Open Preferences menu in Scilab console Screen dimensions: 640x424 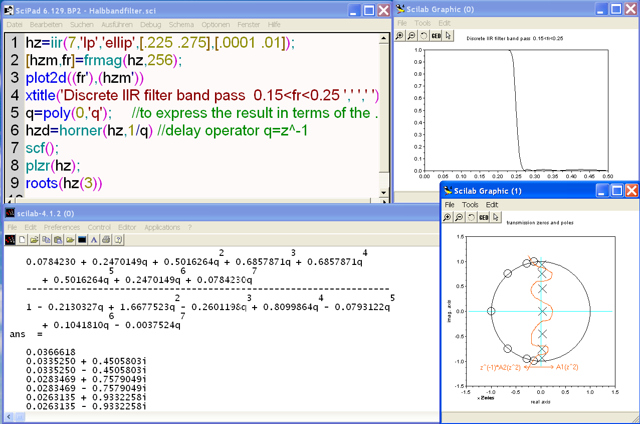[x=62, y=227]
